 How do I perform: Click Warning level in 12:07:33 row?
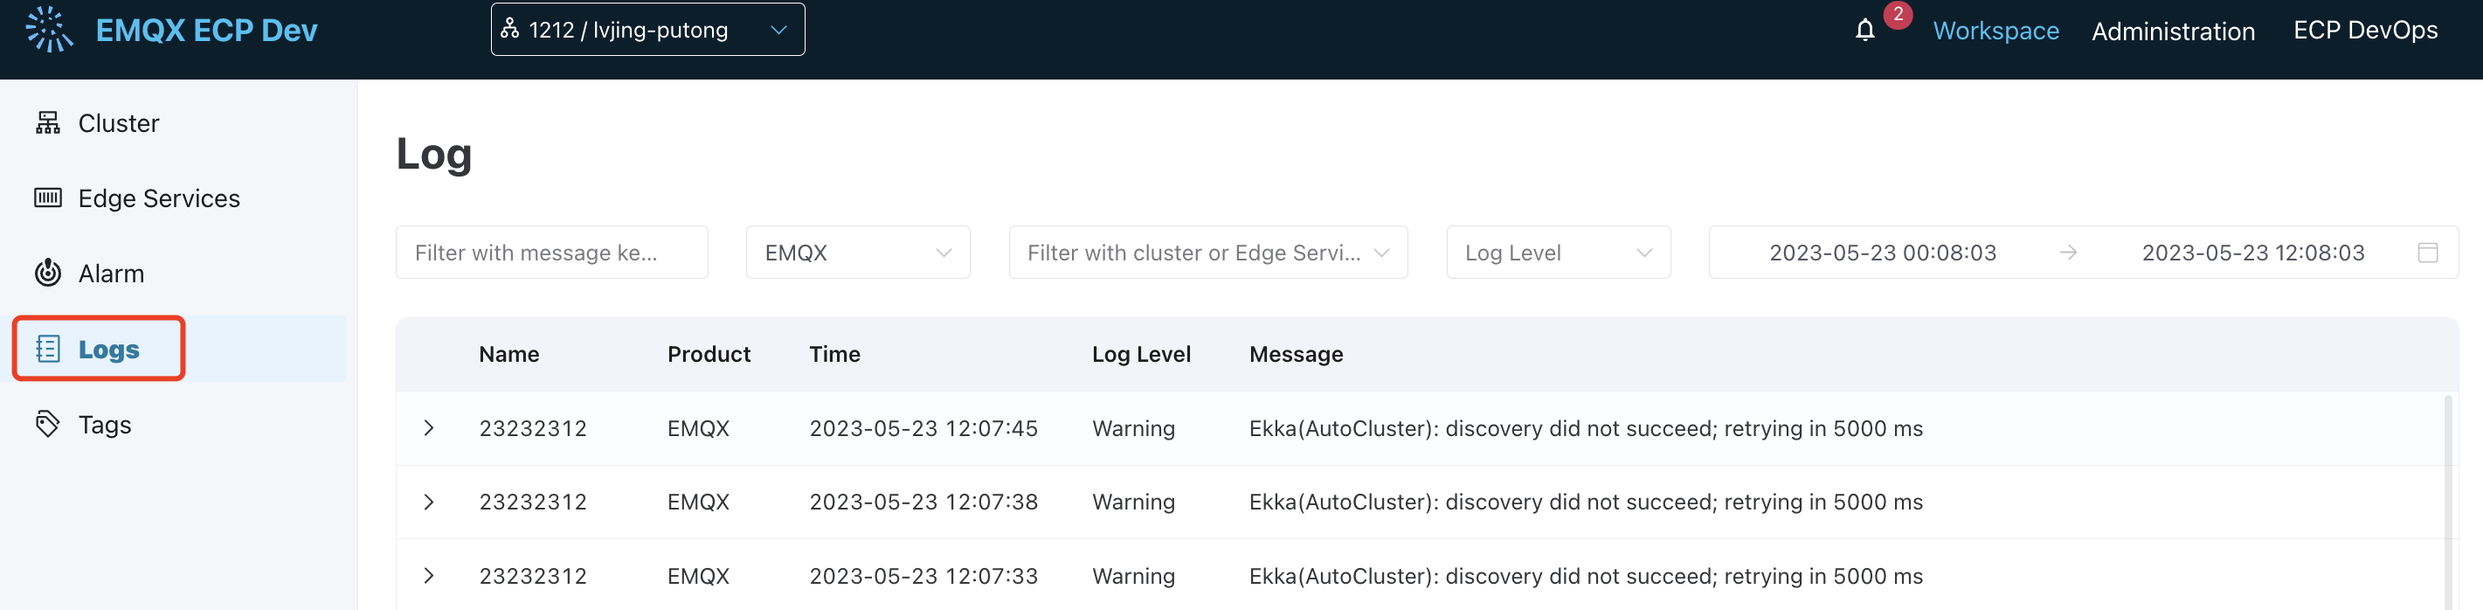(1132, 575)
